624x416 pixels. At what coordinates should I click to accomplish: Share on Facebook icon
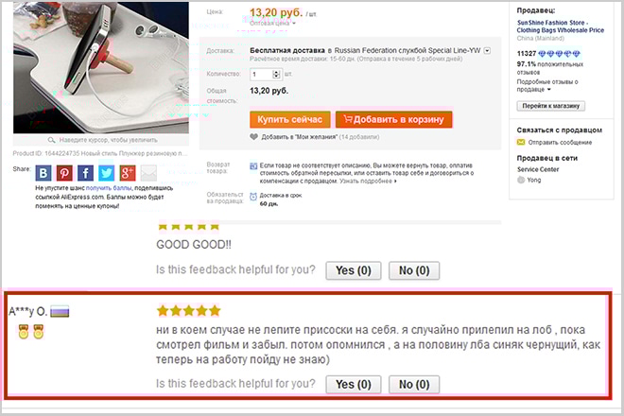tap(85, 173)
